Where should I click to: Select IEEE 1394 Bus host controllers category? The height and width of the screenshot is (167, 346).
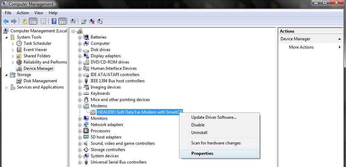[118, 81]
